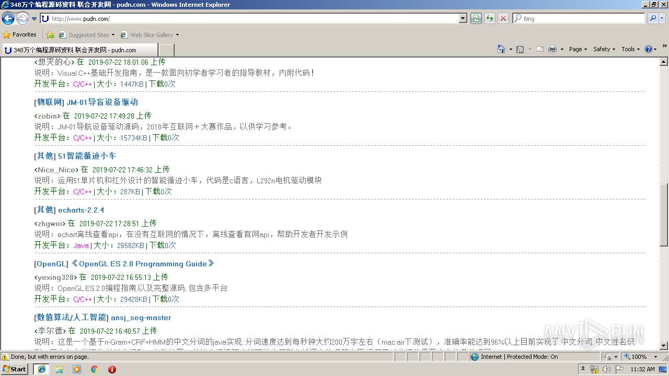Open the 物联网 category link
669x376 pixels.
(x=49, y=102)
